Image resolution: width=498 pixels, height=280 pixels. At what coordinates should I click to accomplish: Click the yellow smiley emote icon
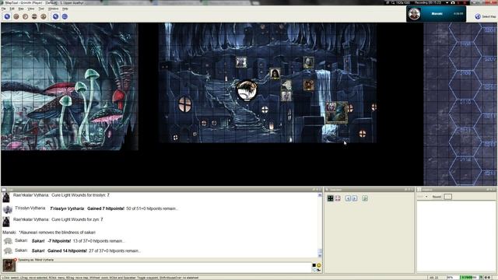(x=319, y=265)
